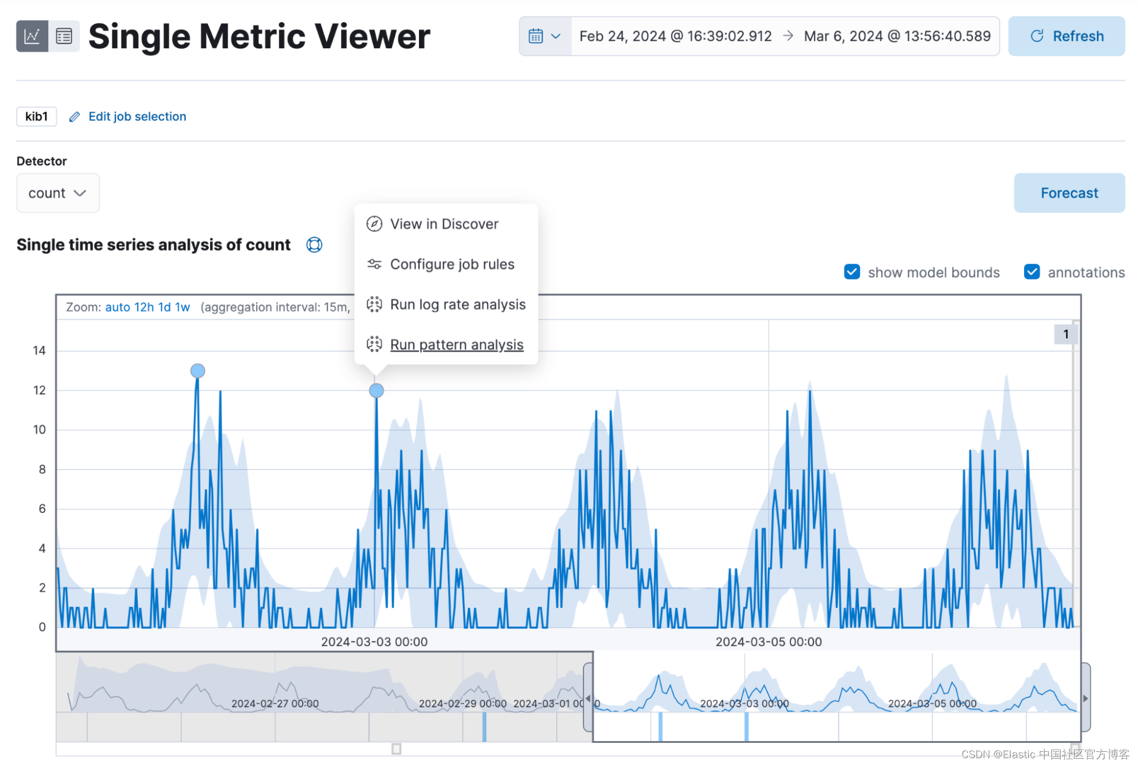The image size is (1138, 765).
Task: Click the Run log rate analysis icon
Action: coord(373,304)
